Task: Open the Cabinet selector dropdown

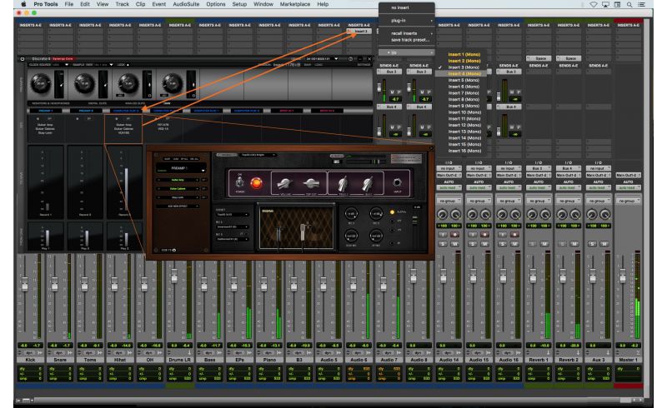Action: coord(232,215)
